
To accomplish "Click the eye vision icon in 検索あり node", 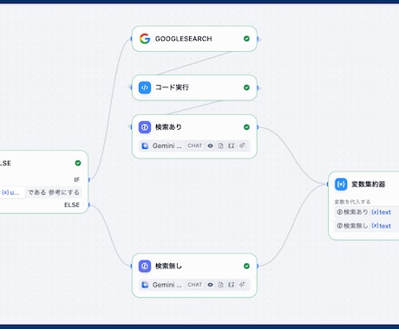I will [x=211, y=145].
